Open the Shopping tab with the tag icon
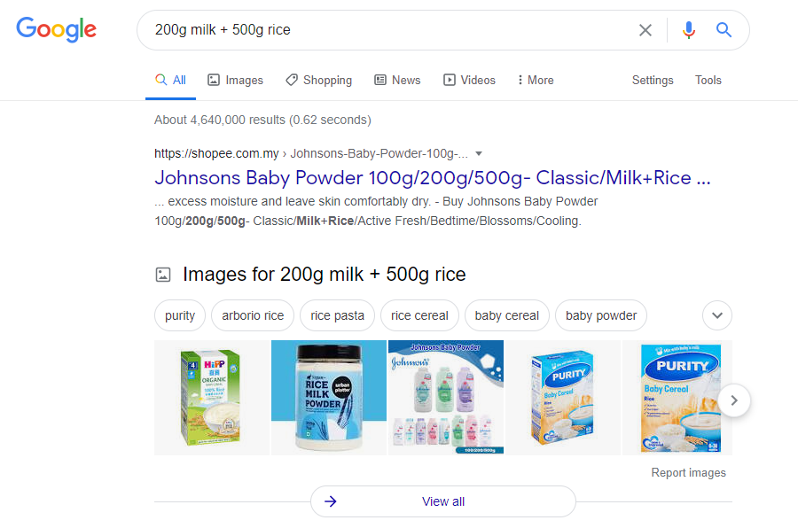Viewport: 798px width, 528px height. [318, 80]
